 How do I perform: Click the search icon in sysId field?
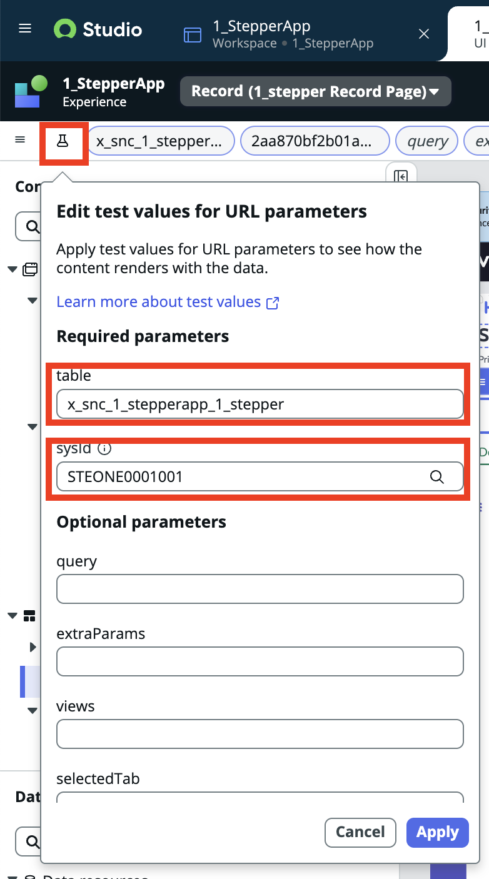click(436, 477)
